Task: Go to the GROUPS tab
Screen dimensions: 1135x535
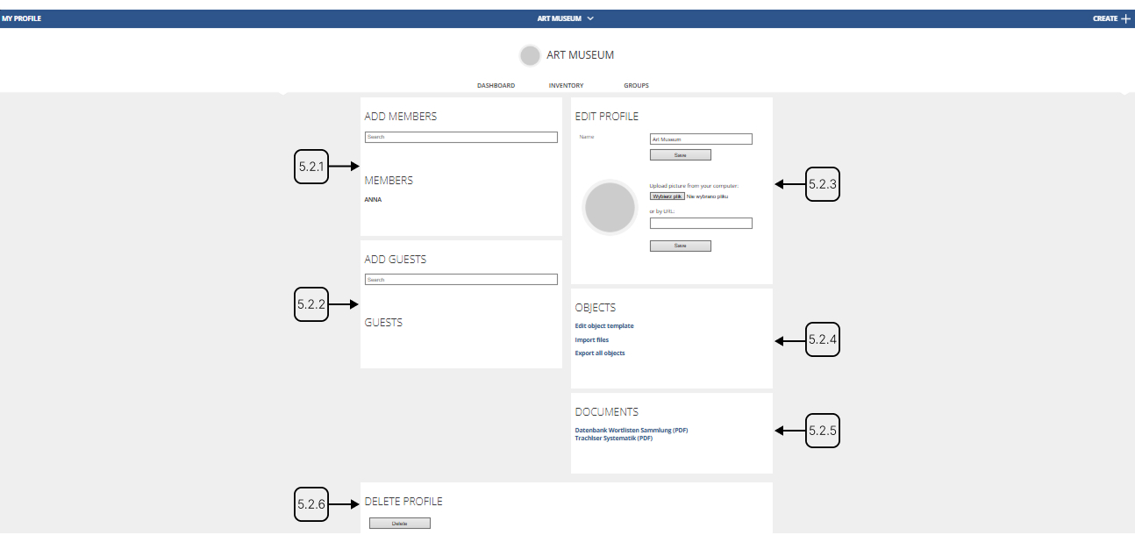Action: pos(636,86)
